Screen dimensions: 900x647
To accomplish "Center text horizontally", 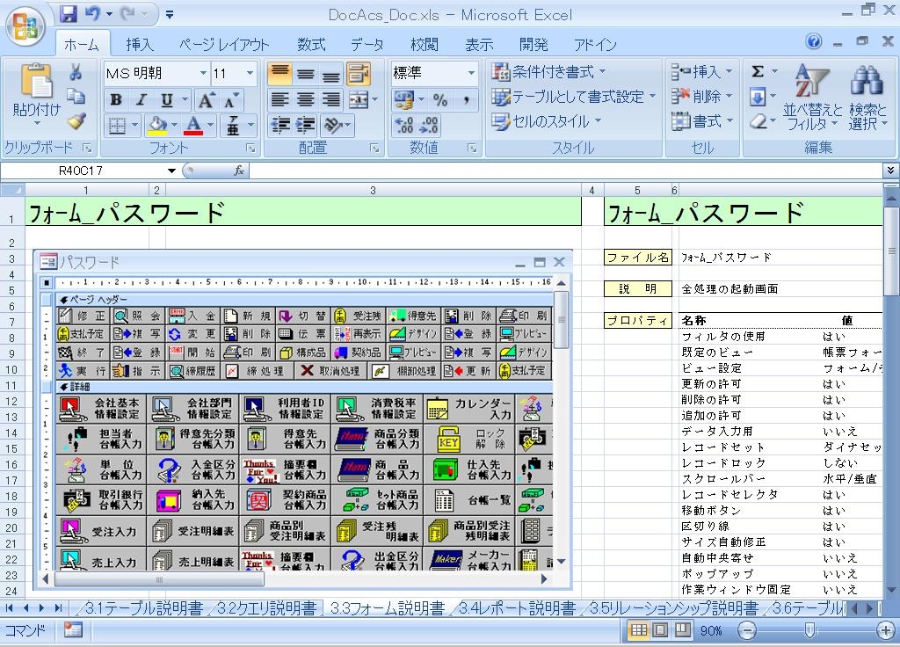I will pos(305,100).
